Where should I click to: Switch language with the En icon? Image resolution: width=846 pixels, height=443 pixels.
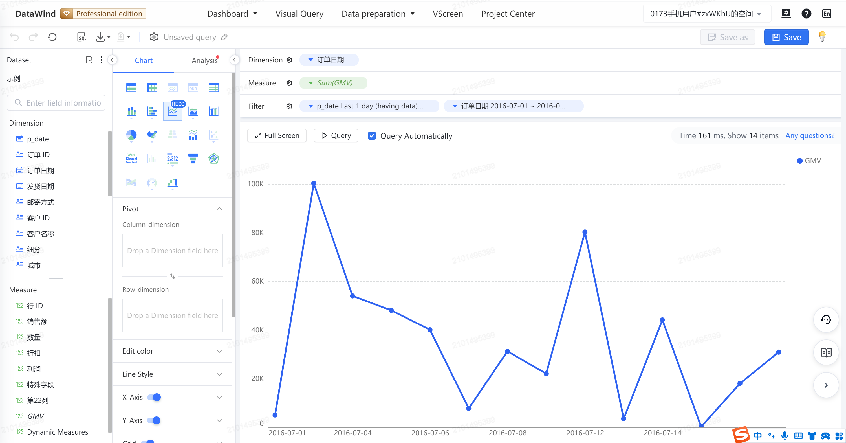tap(827, 14)
